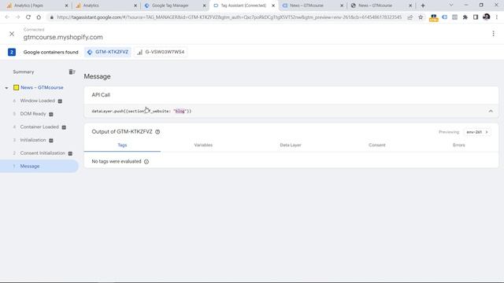Screen dimensions: 504x283
Task: Collapse the News – GTMcourse page group
Action: tap(6, 87)
